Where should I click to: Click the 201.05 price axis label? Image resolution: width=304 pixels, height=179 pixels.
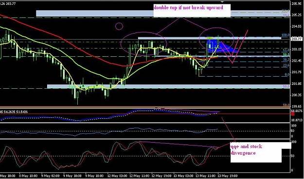297,83
